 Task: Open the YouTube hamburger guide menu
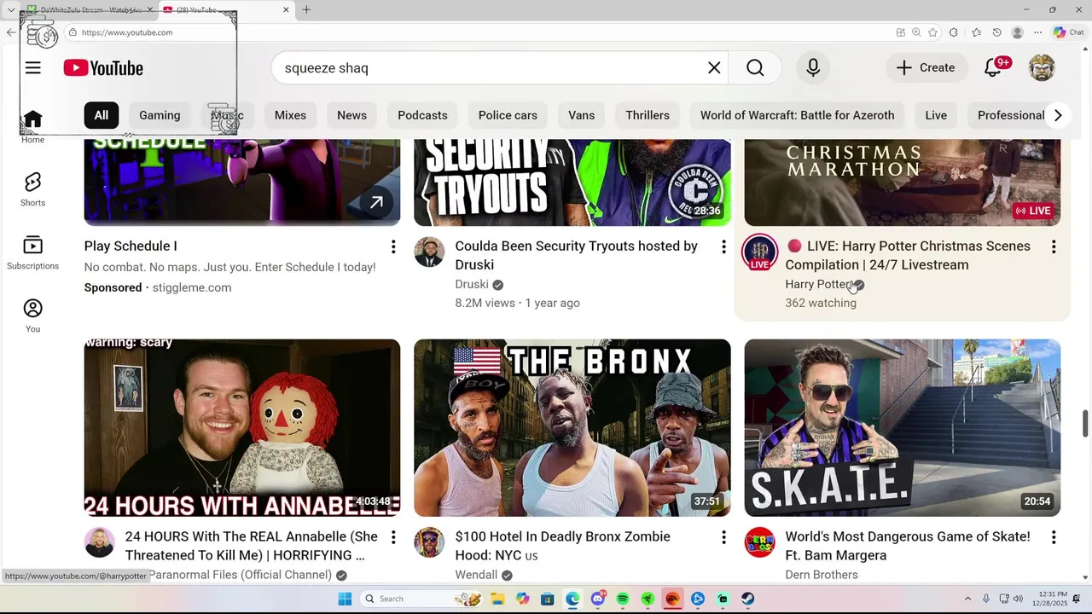[32, 68]
